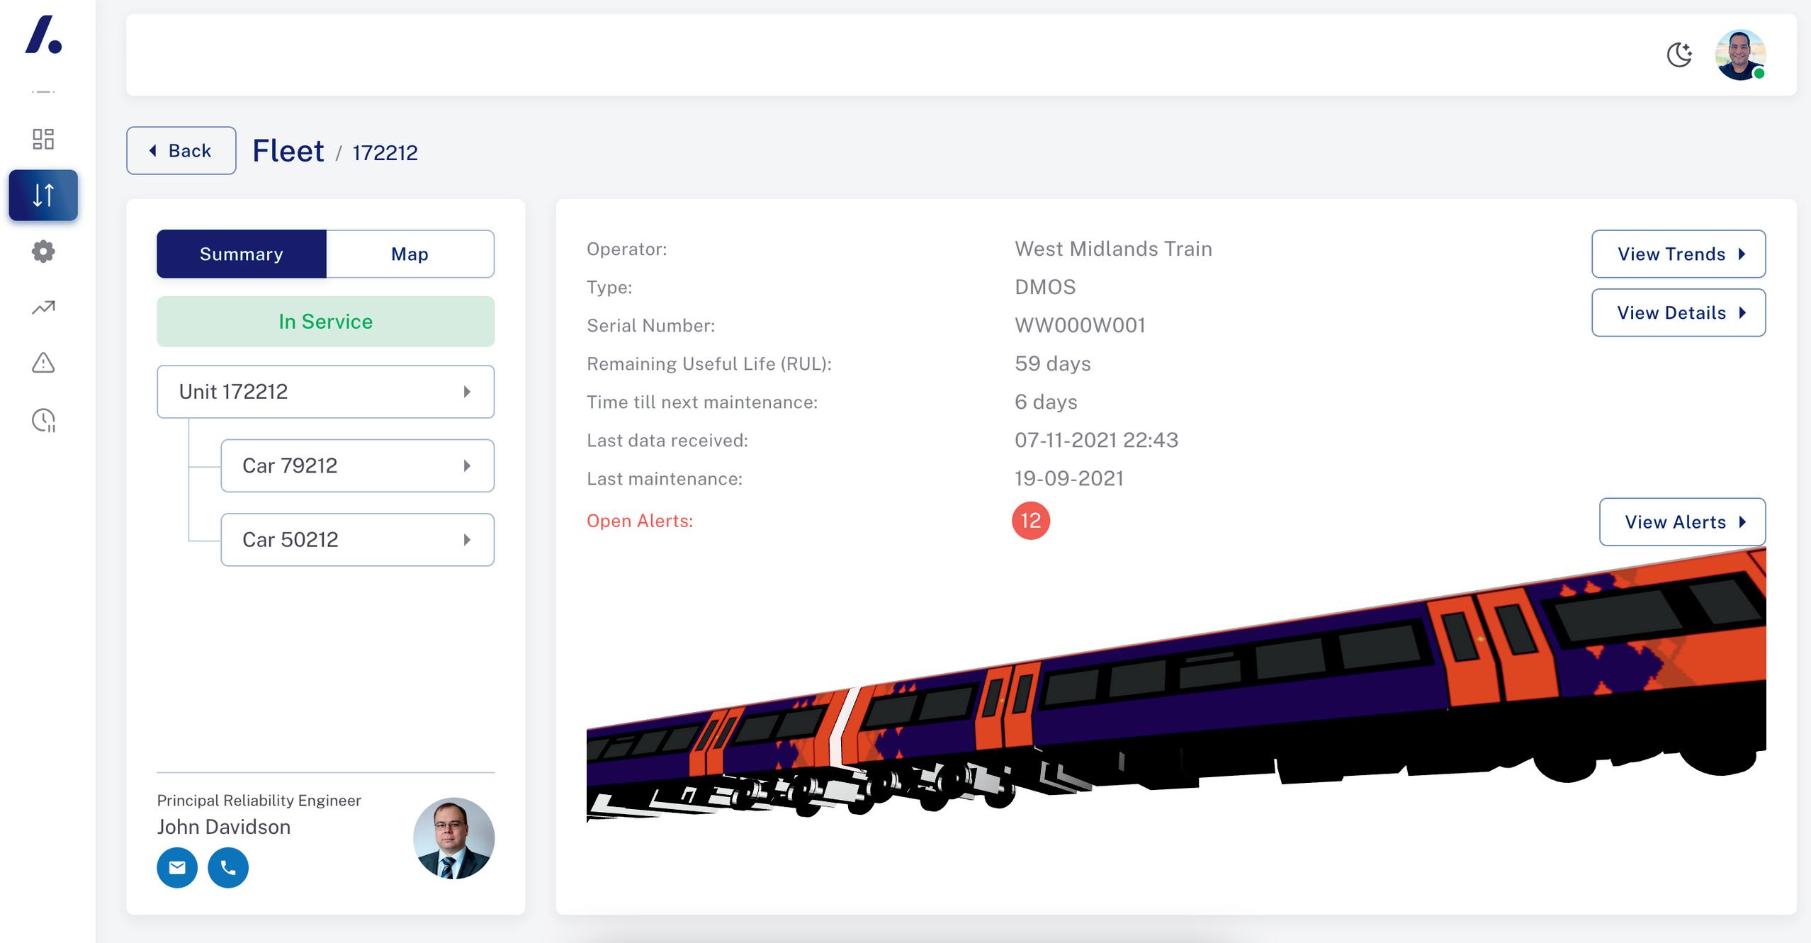Viewport: 1811px width, 943px height.
Task: Open the settings gear in sidebar
Action: click(x=43, y=252)
